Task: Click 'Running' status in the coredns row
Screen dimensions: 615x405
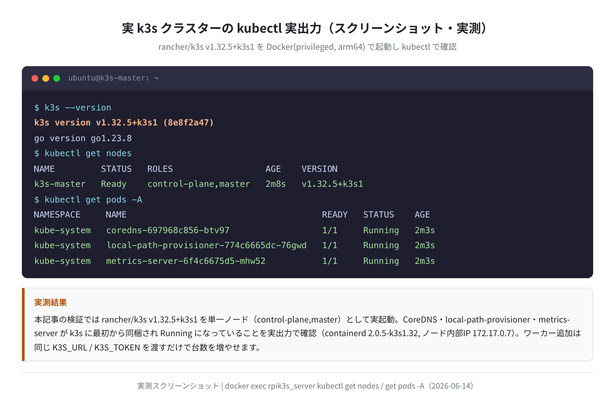Action: click(381, 230)
